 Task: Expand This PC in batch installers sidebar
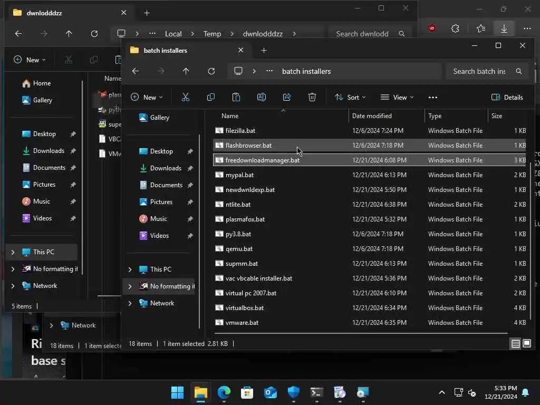[130, 269]
